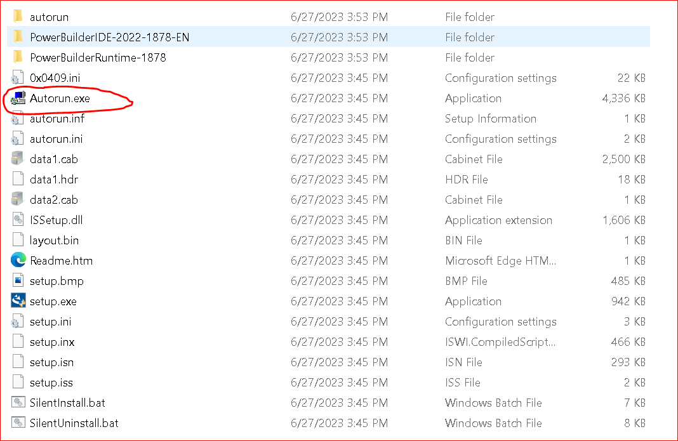Select the data2.cab cabinet icon
This screenshot has width=678, height=441.
coord(18,200)
